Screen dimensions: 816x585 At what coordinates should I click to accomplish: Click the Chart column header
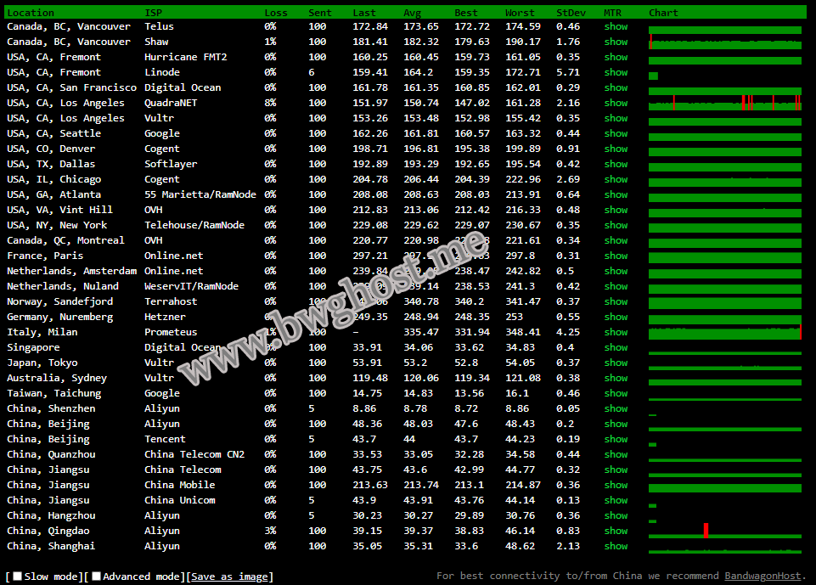point(663,13)
